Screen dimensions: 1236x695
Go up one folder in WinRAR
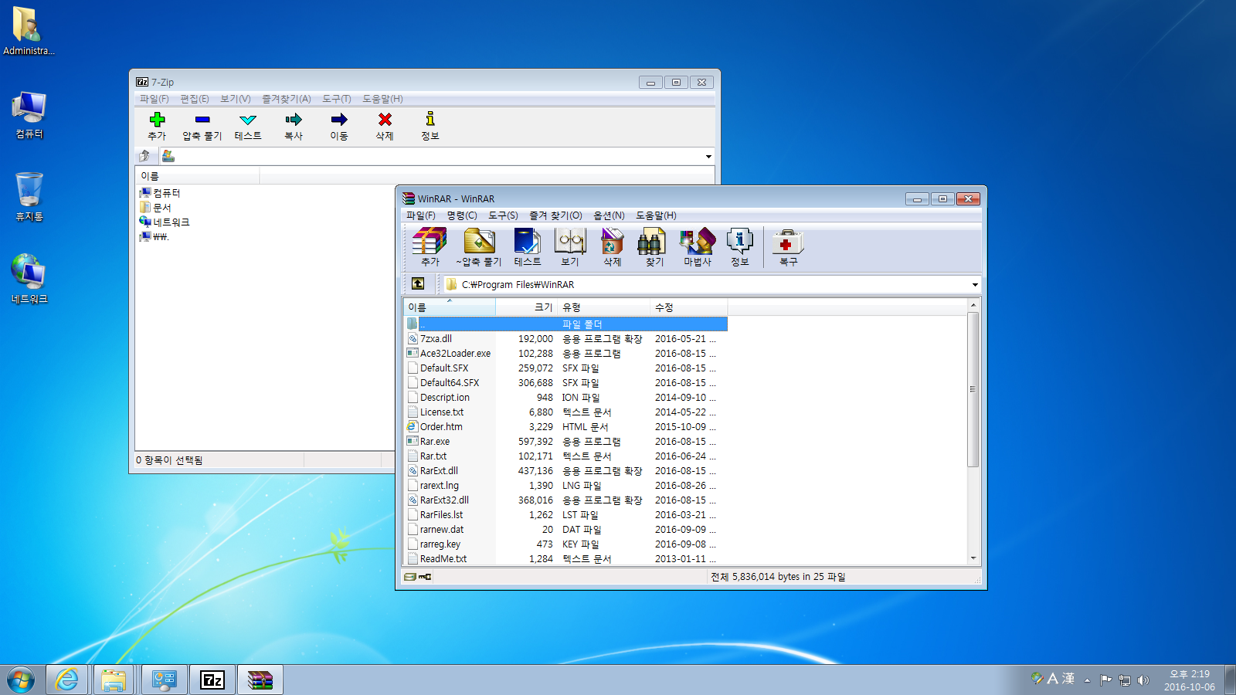pyautogui.click(x=418, y=284)
